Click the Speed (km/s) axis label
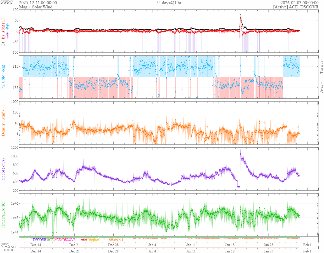 pos(3,169)
